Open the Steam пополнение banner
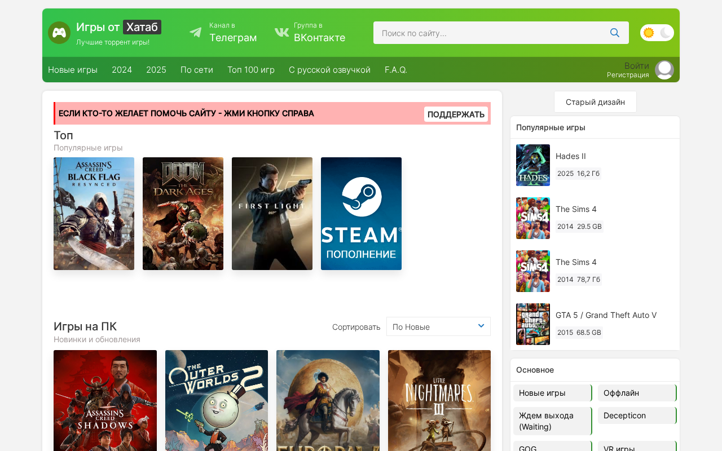This screenshot has height=451, width=722. (x=361, y=214)
